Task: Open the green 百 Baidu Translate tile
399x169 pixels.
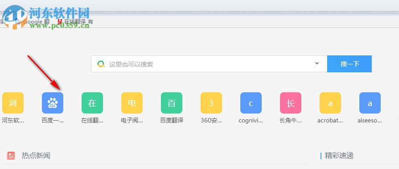Action: point(172,103)
